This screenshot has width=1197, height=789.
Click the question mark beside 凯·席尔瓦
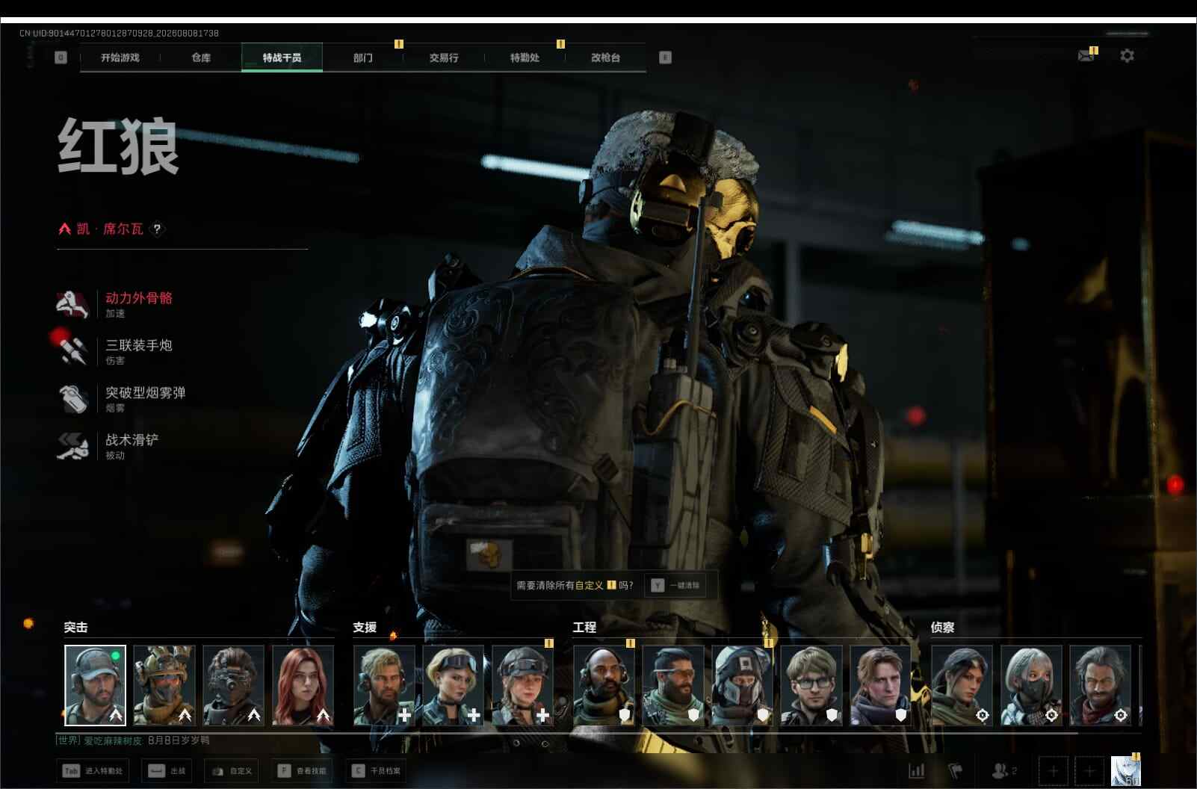(157, 229)
